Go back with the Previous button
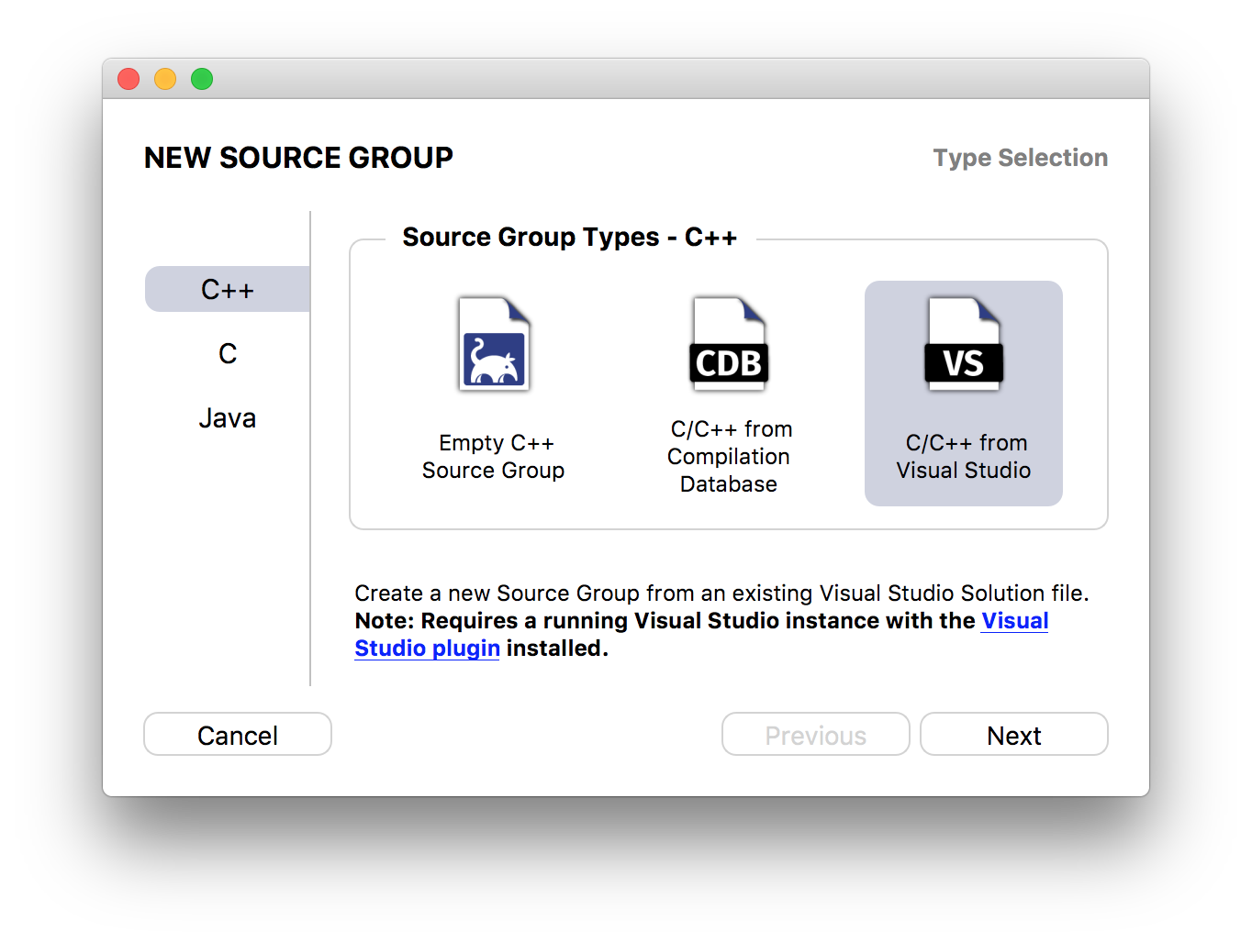The image size is (1252, 943). click(x=816, y=735)
